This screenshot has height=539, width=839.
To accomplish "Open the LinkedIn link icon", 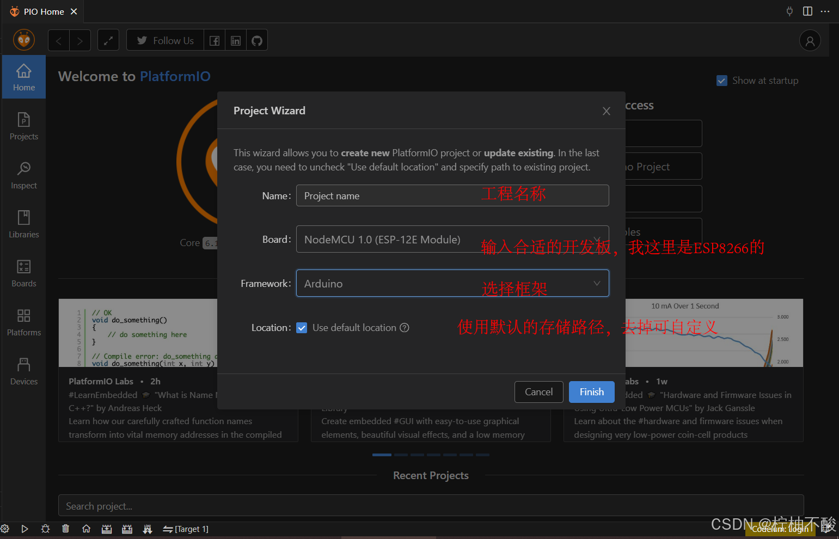I will pos(236,40).
